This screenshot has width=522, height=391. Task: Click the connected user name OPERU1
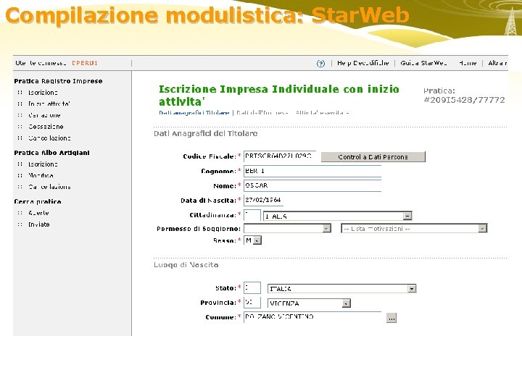(x=85, y=63)
